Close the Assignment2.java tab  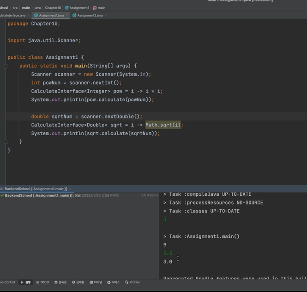click(x=106, y=15)
